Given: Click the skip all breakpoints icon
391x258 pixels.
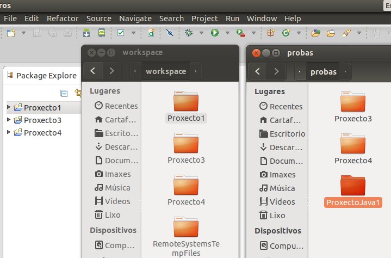Looking at the screenshot, I should 170,33.
